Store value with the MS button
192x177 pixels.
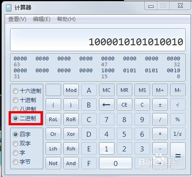(x=142, y=90)
